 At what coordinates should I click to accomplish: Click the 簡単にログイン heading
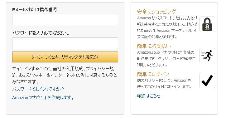click(x=153, y=74)
